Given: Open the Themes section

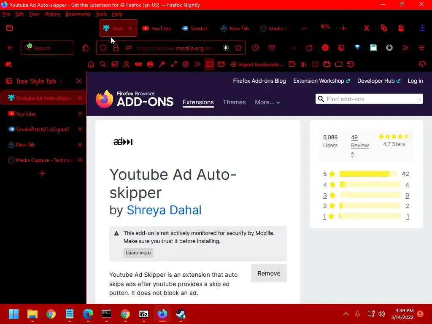Looking at the screenshot, I should (234, 102).
